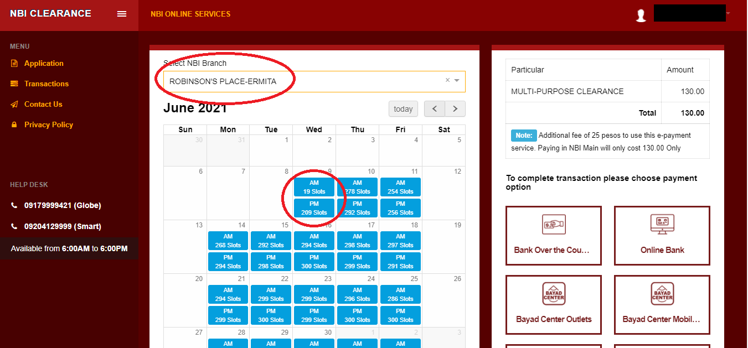Clear selected branch with the x icon
The height and width of the screenshot is (348, 748).
point(447,80)
